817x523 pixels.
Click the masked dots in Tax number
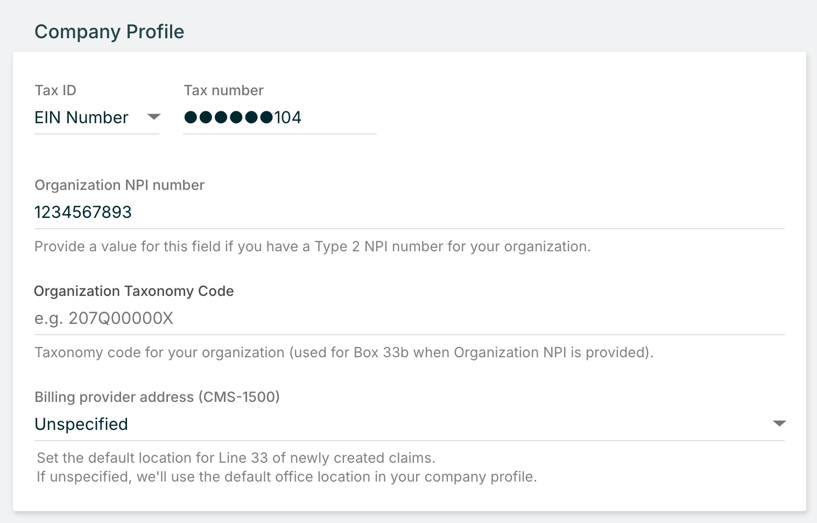pos(228,117)
